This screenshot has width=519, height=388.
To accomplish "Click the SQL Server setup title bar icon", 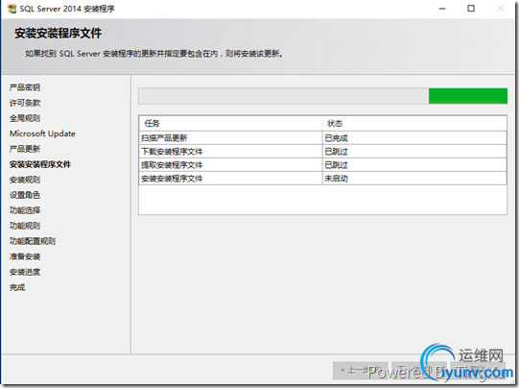I will [12, 9].
